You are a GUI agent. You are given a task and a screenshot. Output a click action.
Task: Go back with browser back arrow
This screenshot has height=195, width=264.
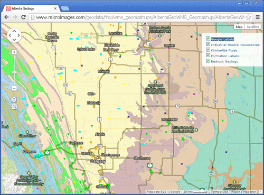6,17
